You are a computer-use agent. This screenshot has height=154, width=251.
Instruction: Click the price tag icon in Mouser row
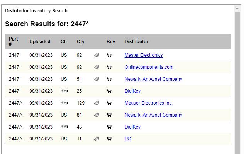coord(97,103)
